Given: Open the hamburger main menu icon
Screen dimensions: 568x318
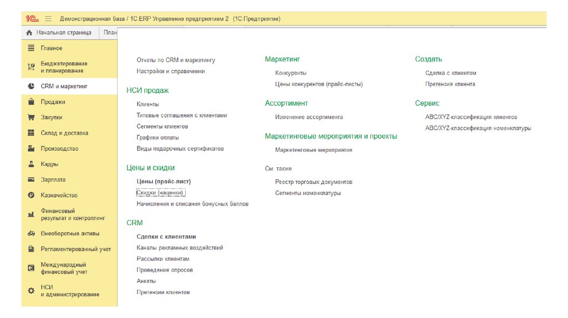Looking at the screenshot, I should pos(48,19).
